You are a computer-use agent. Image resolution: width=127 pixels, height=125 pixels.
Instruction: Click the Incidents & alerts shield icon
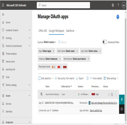3,30
